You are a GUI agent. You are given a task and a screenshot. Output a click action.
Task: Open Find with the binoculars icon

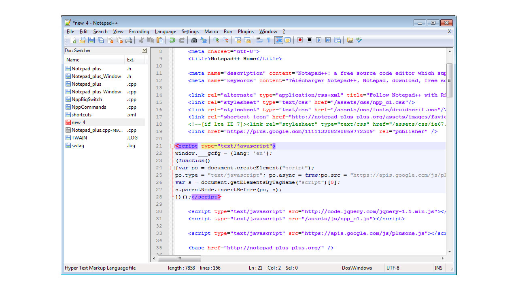click(x=194, y=40)
